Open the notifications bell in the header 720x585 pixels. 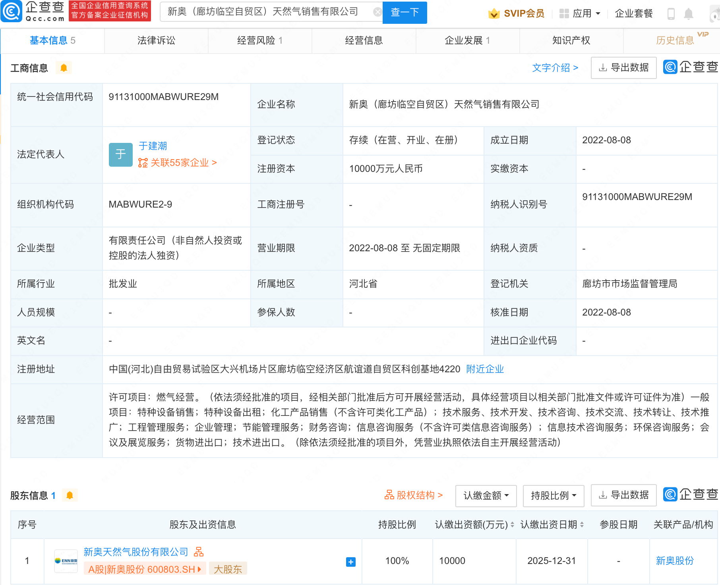pyautogui.click(x=689, y=14)
